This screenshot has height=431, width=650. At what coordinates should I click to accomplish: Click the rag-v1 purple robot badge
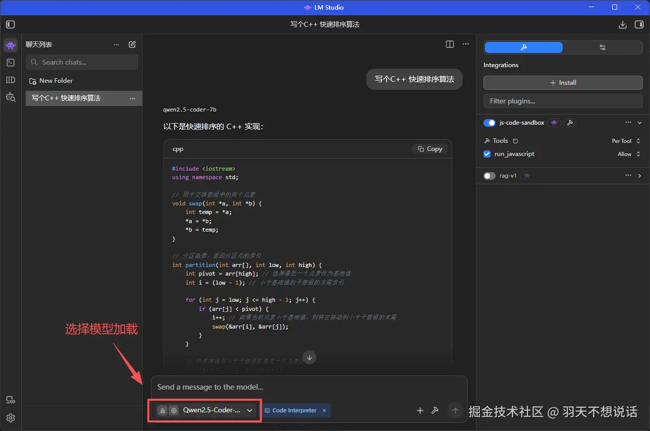[527, 176]
